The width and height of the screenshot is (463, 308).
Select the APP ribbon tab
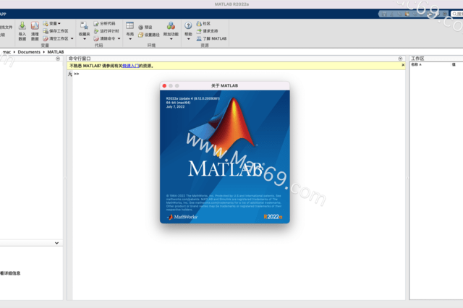[x=3, y=14]
